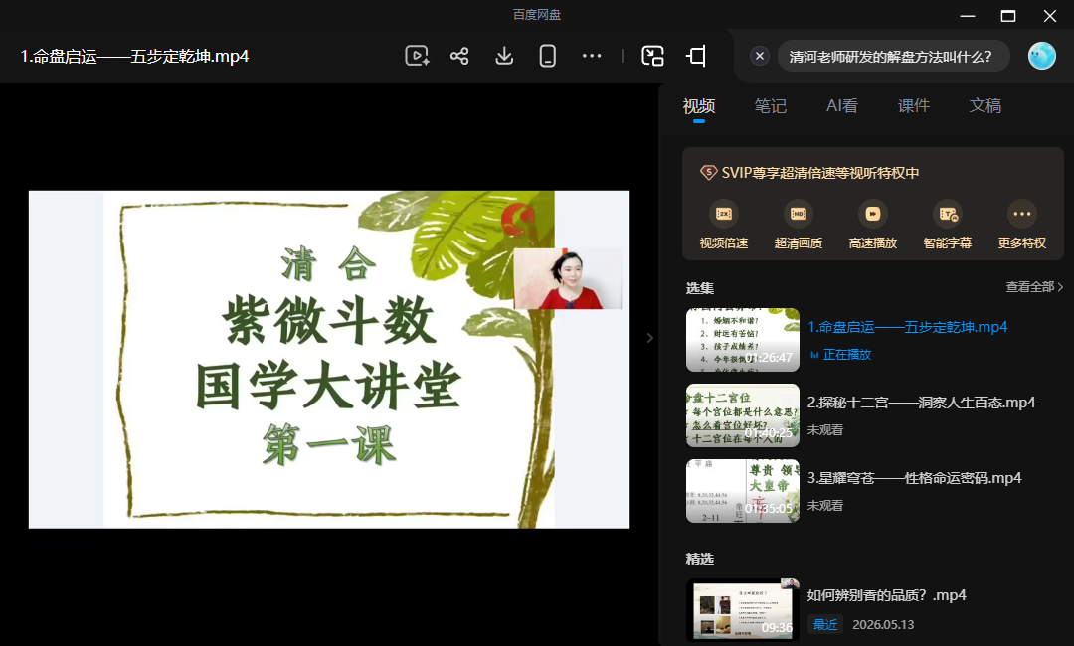Share the video with the share icon
The width and height of the screenshot is (1074, 646).
pyautogui.click(x=459, y=56)
